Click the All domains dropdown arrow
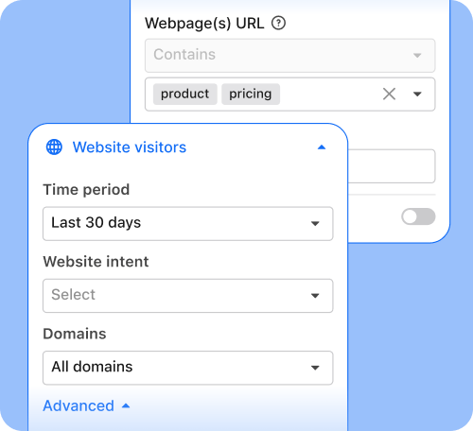 point(315,368)
